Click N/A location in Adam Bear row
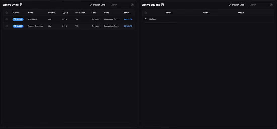The width and height of the screenshot is (277, 129). tap(50, 19)
